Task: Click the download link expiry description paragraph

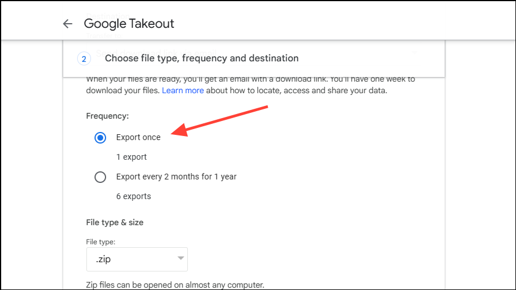Action: click(250, 85)
